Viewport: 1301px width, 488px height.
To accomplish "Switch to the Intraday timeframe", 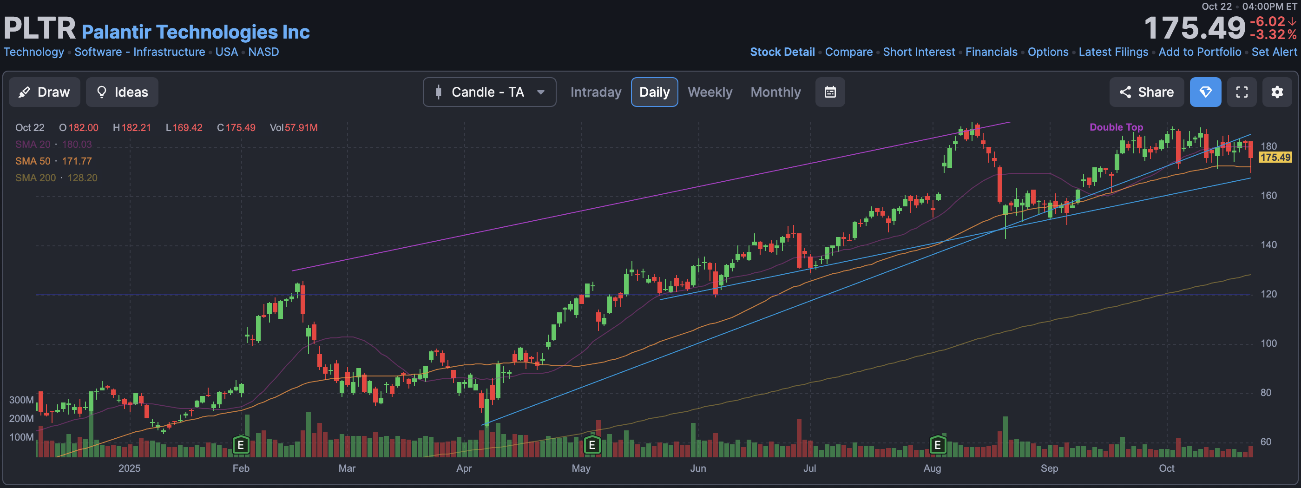I will (596, 92).
